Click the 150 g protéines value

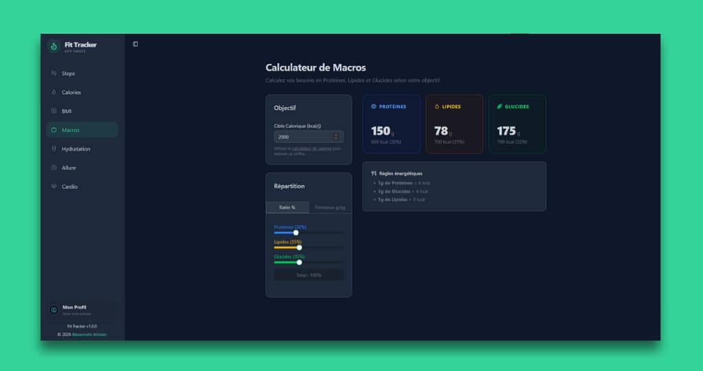[x=382, y=131]
